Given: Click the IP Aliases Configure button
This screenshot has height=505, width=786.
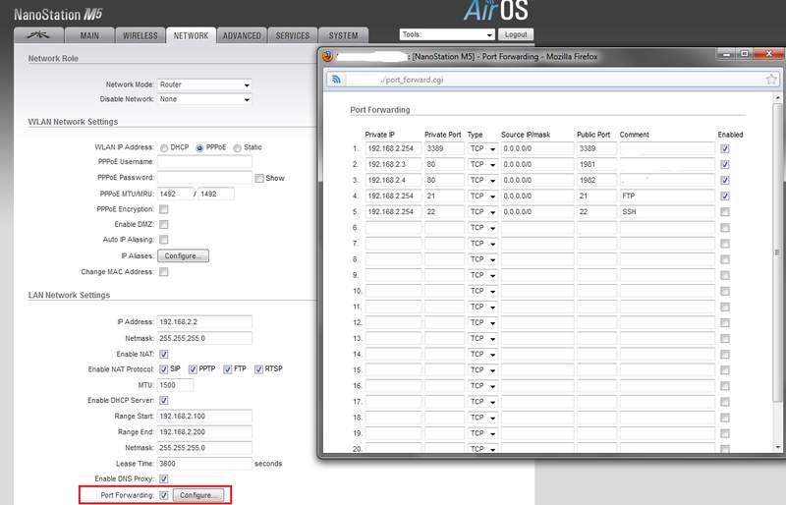Looking at the screenshot, I should pos(183,255).
